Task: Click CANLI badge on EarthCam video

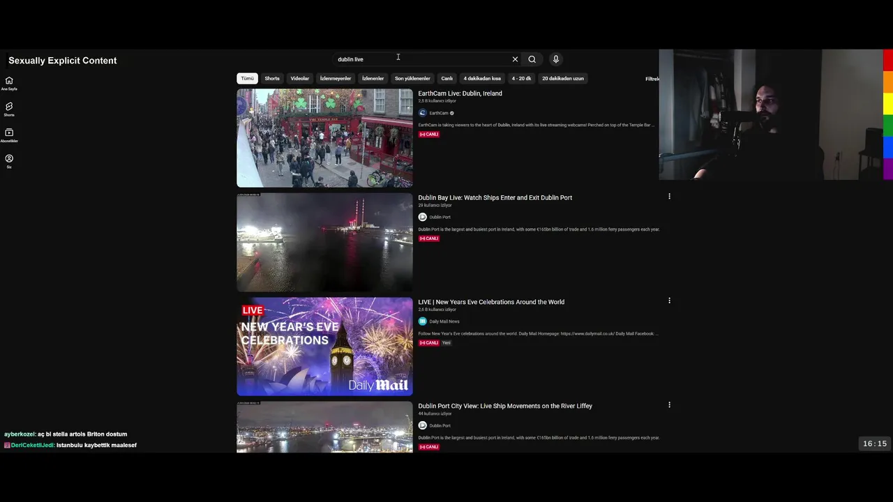Action: pyautogui.click(x=428, y=134)
